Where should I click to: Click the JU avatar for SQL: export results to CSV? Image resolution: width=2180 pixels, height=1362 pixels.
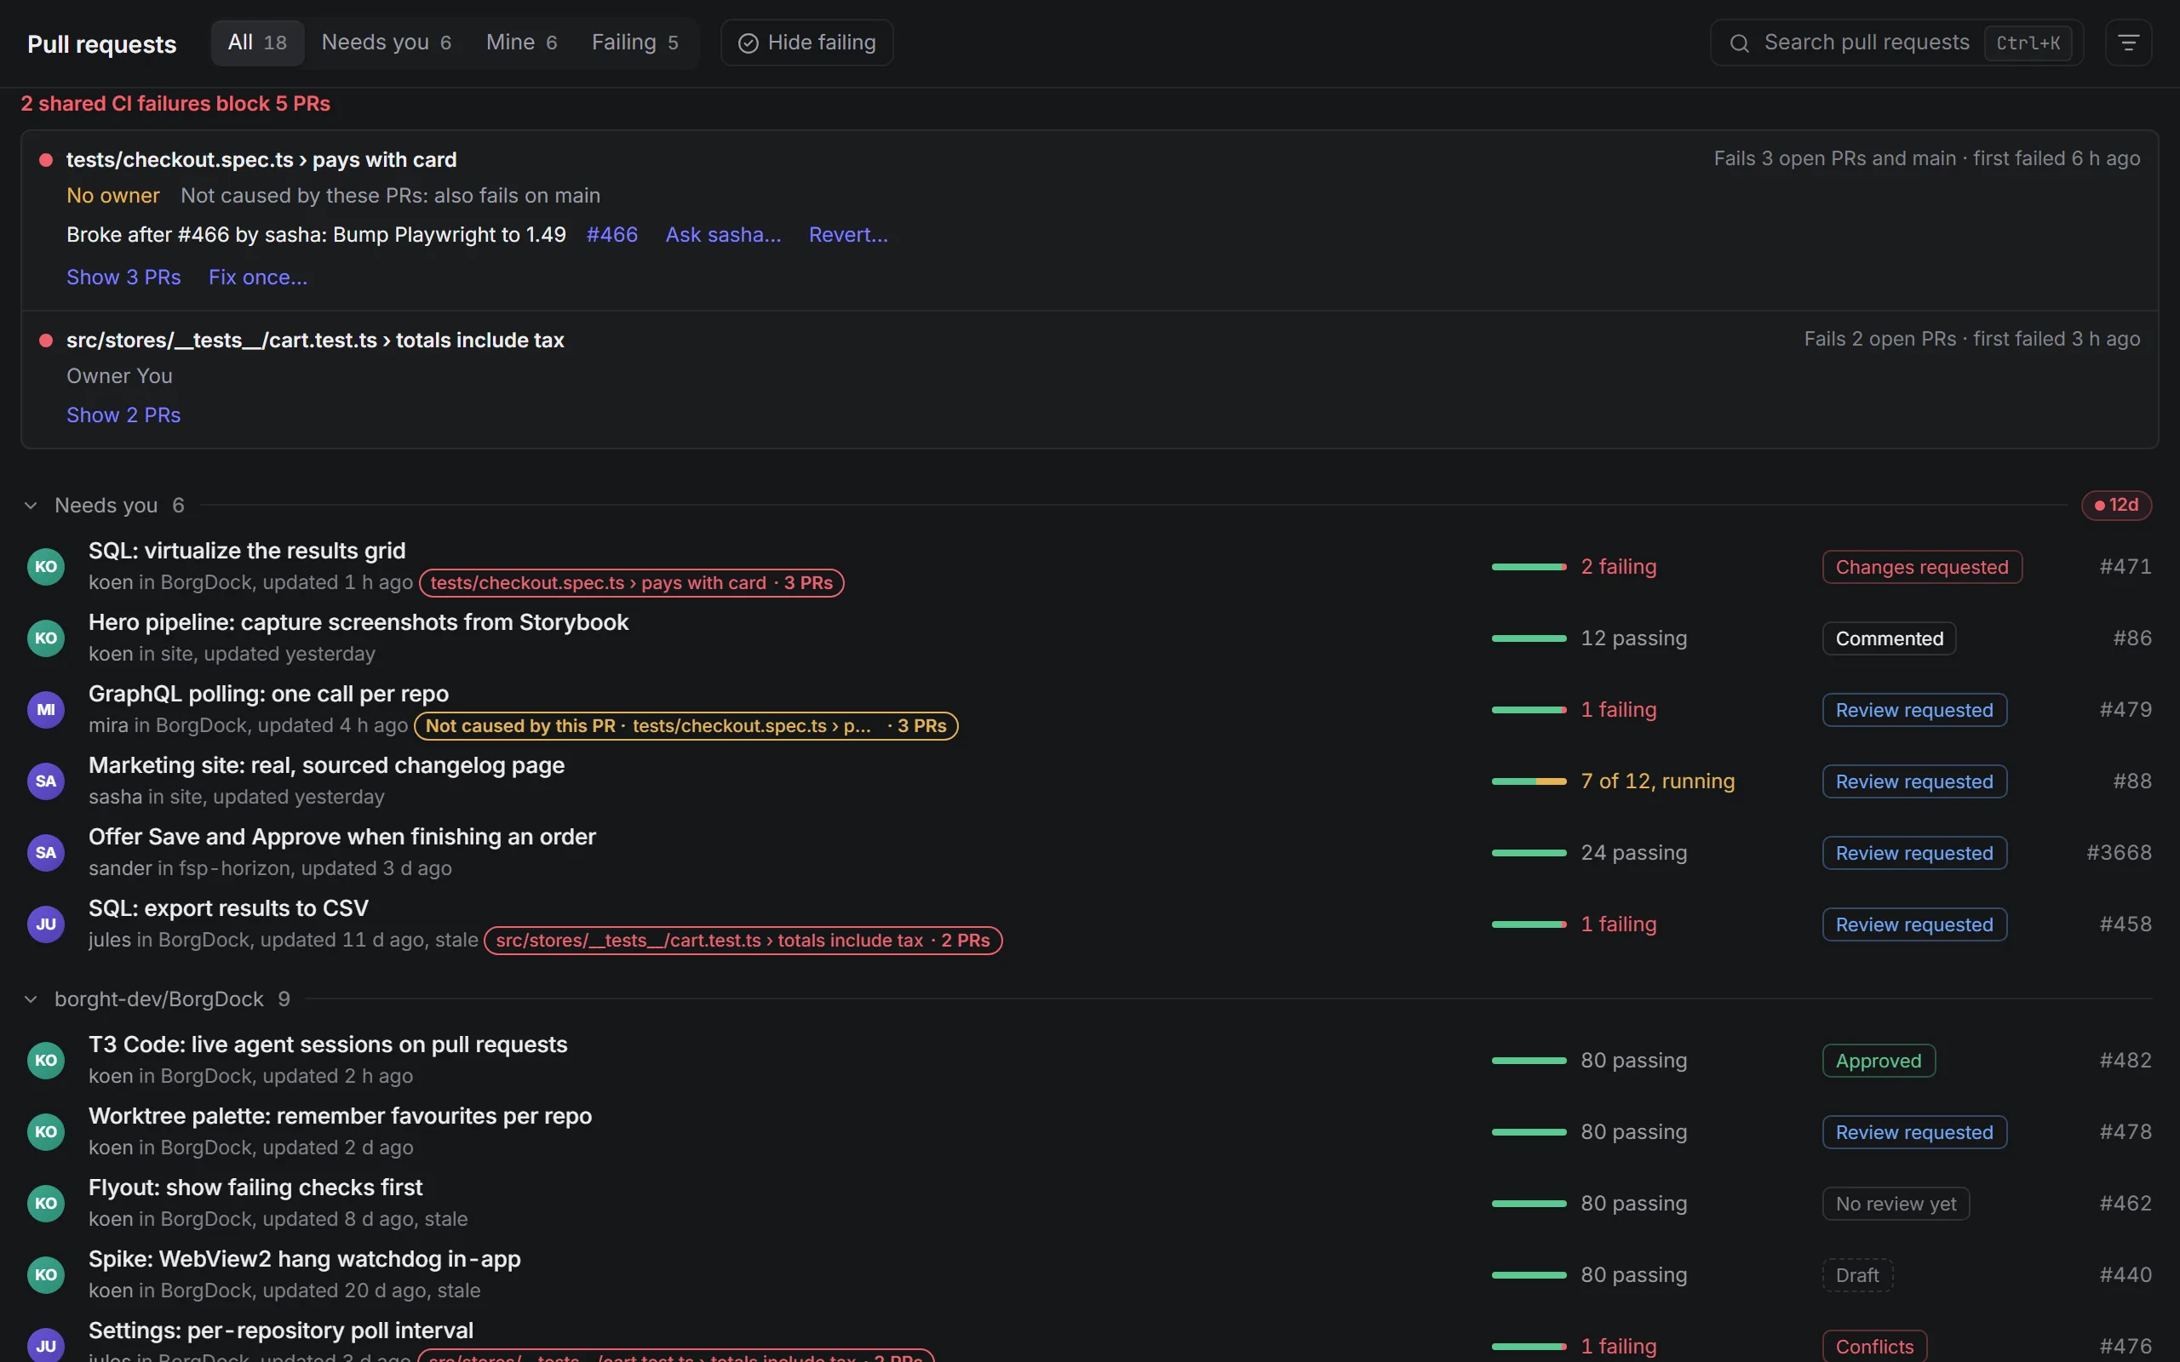[46, 924]
